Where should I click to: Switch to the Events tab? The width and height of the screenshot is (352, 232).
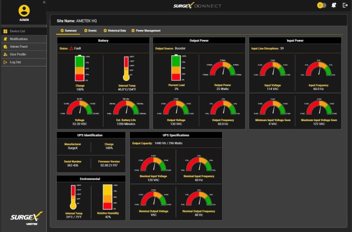pyautogui.click(x=90, y=31)
